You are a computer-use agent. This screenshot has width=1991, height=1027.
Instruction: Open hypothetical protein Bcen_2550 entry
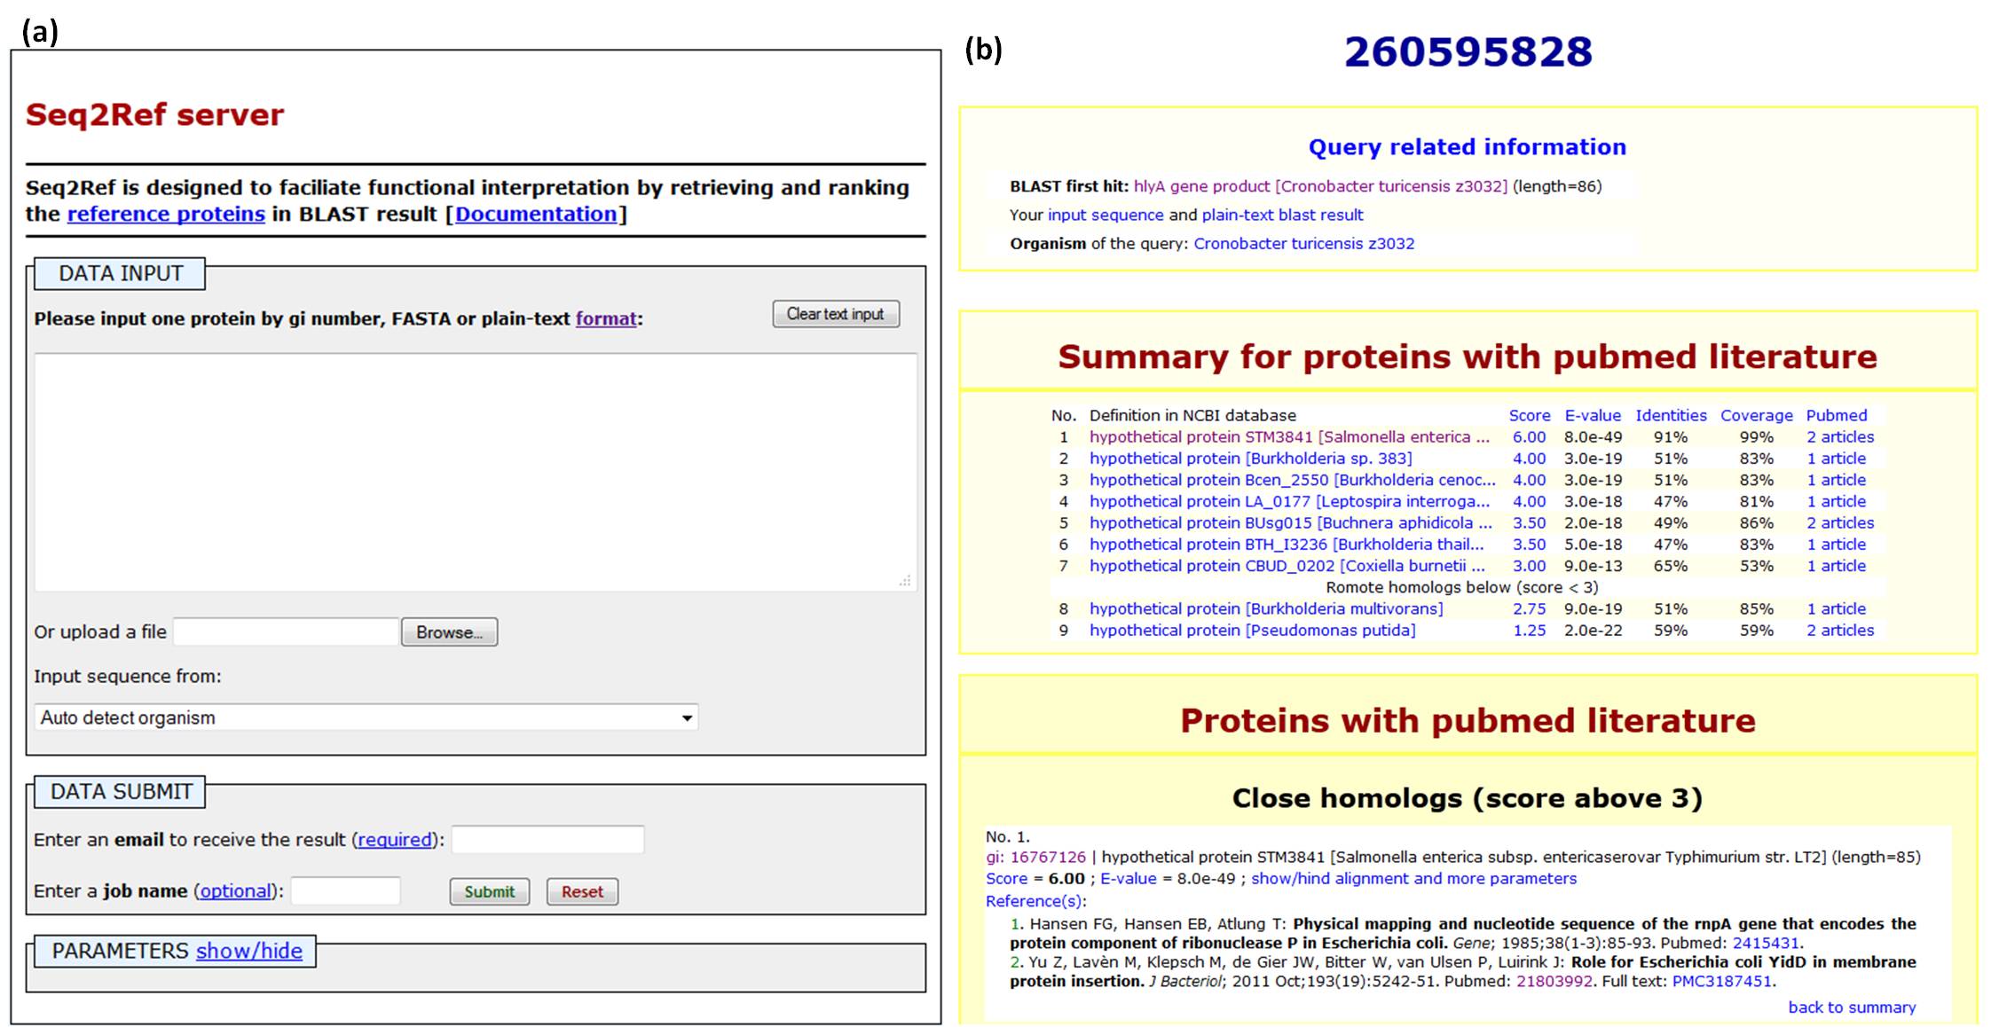pyautogui.click(x=1293, y=480)
